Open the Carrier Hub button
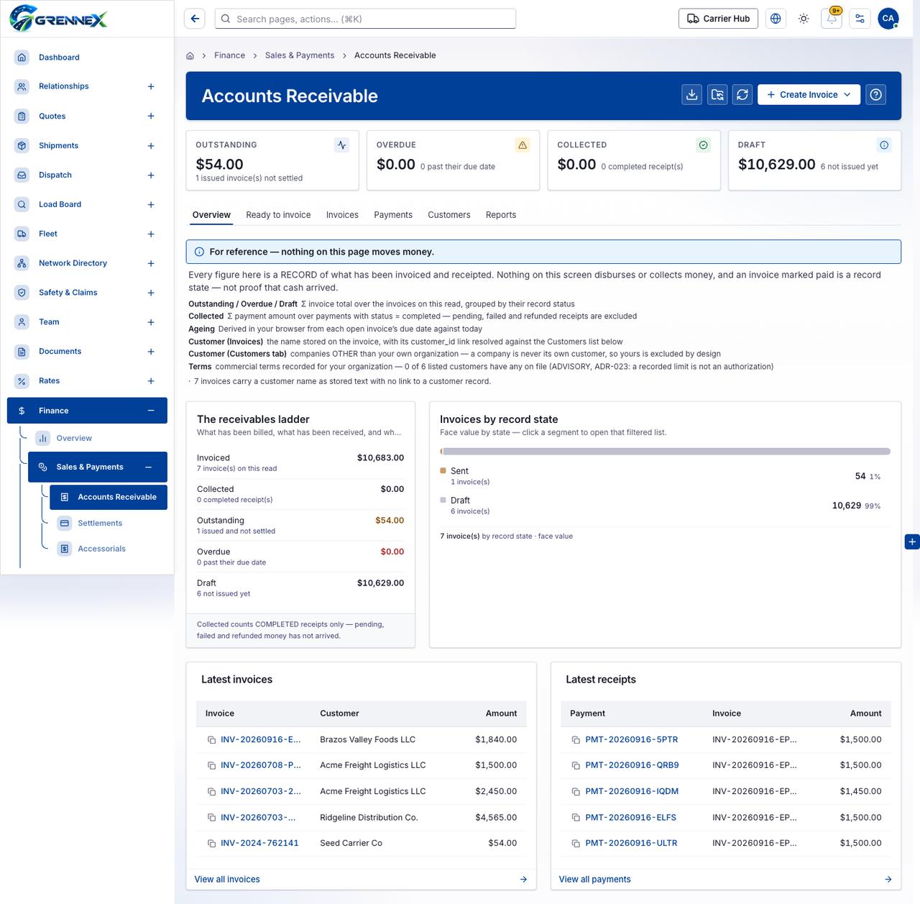Screen dimensions: 920x904 [718, 19]
